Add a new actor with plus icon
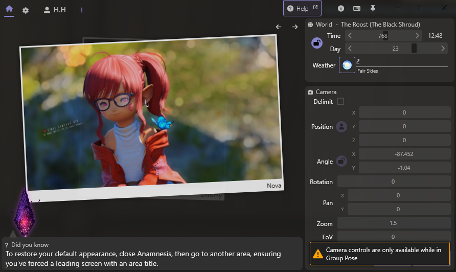 coord(82,10)
